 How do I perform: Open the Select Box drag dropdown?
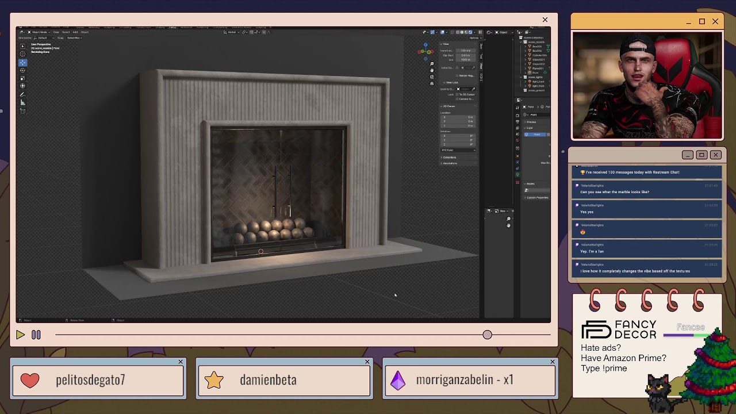[x=75, y=38]
